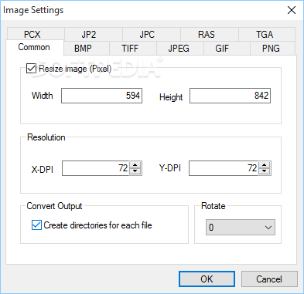
Task: Open the BMP tab
Action: 87,49
